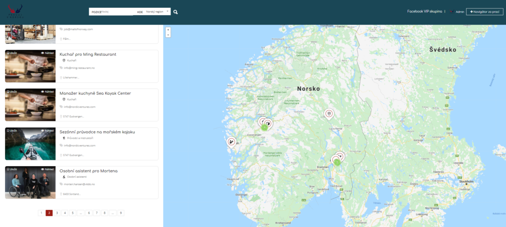Zoom out on the map

pos(168,35)
